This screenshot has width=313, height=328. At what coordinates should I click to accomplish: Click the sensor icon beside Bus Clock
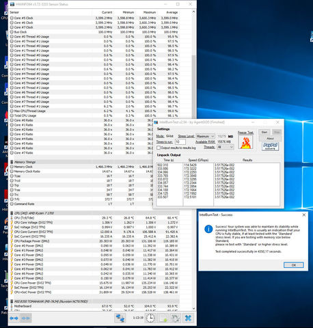click(x=12, y=32)
